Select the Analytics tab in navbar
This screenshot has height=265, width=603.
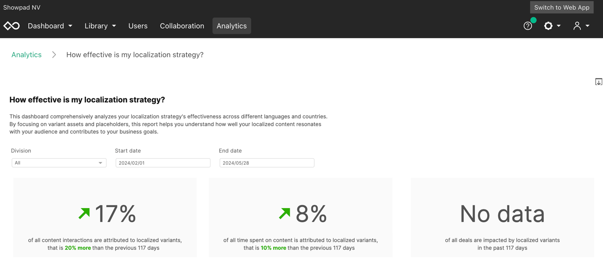tap(232, 26)
